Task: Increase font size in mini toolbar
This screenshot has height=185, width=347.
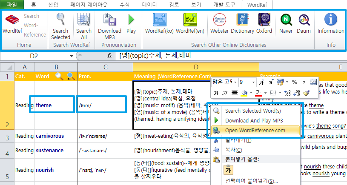Action: (261, 82)
